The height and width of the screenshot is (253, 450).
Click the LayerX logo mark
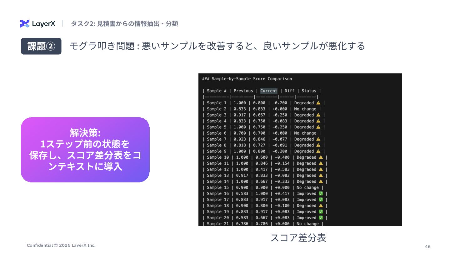pos(24,23)
